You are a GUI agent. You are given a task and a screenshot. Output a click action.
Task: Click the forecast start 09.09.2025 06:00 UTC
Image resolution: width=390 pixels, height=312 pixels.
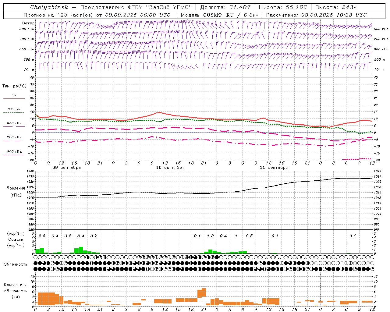click(138, 15)
